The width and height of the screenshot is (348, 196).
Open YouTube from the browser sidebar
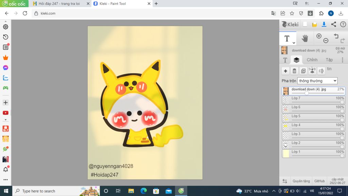point(5,113)
